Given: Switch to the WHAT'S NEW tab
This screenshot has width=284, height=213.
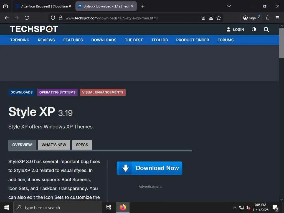Looking at the screenshot, I should pos(54,145).
